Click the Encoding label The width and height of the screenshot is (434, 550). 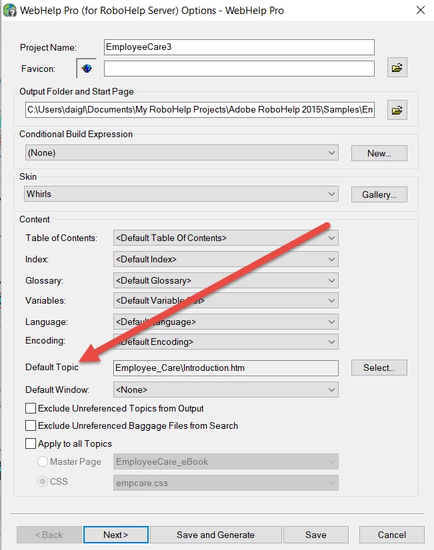point(45,341)
